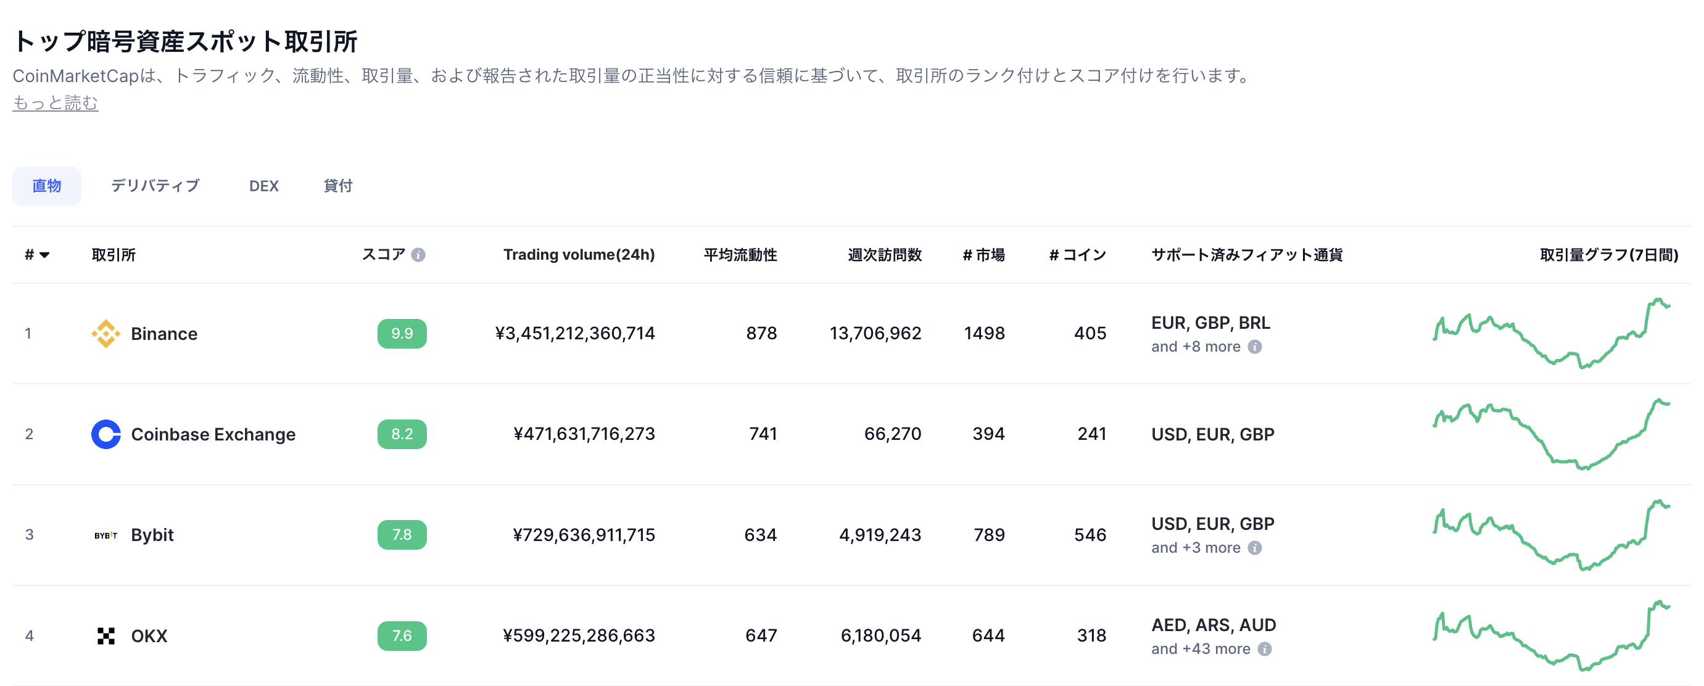Click the OKX exchange logo
Viewport: 1704px width, 686px height.
[106, 637]
